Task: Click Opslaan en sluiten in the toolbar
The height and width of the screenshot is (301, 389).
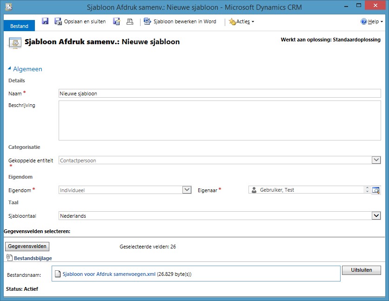Action: click(x=80, y=21)
